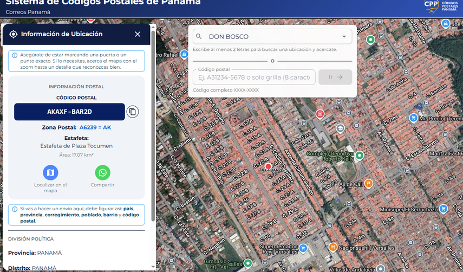Open the Nacionsushi Versalles restaurant marker
This screenshot has width=463, height=272.
point(333,247)
